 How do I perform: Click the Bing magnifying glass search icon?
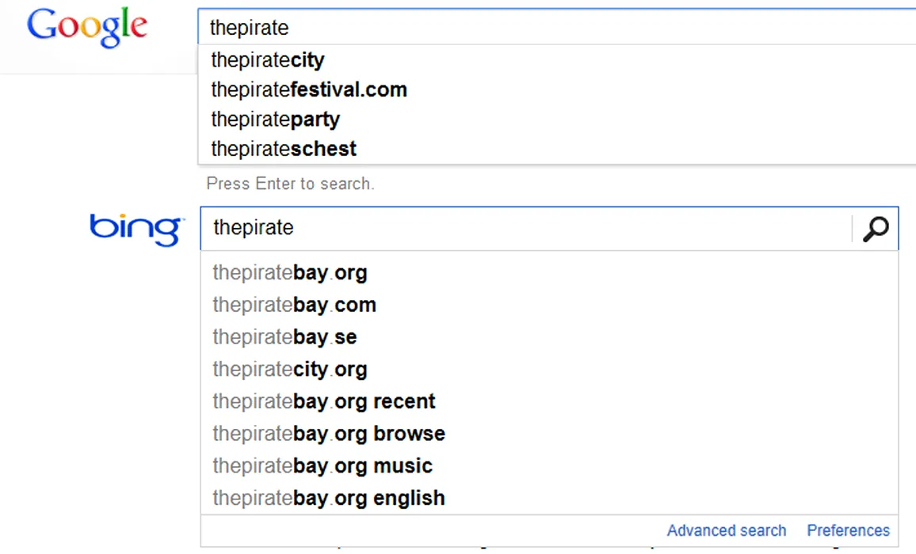tap(876, 229)
